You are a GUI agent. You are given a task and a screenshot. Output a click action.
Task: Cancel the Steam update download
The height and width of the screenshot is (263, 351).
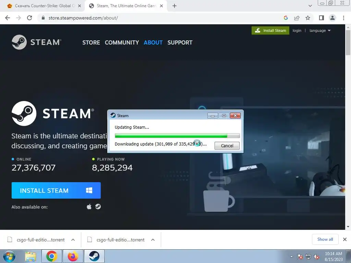click(227, 146)
